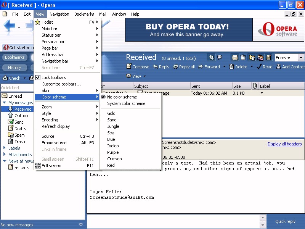Screen dimensions: 305x229
Task: Open the Forever time range dropdown
Action: pos(301,58)
